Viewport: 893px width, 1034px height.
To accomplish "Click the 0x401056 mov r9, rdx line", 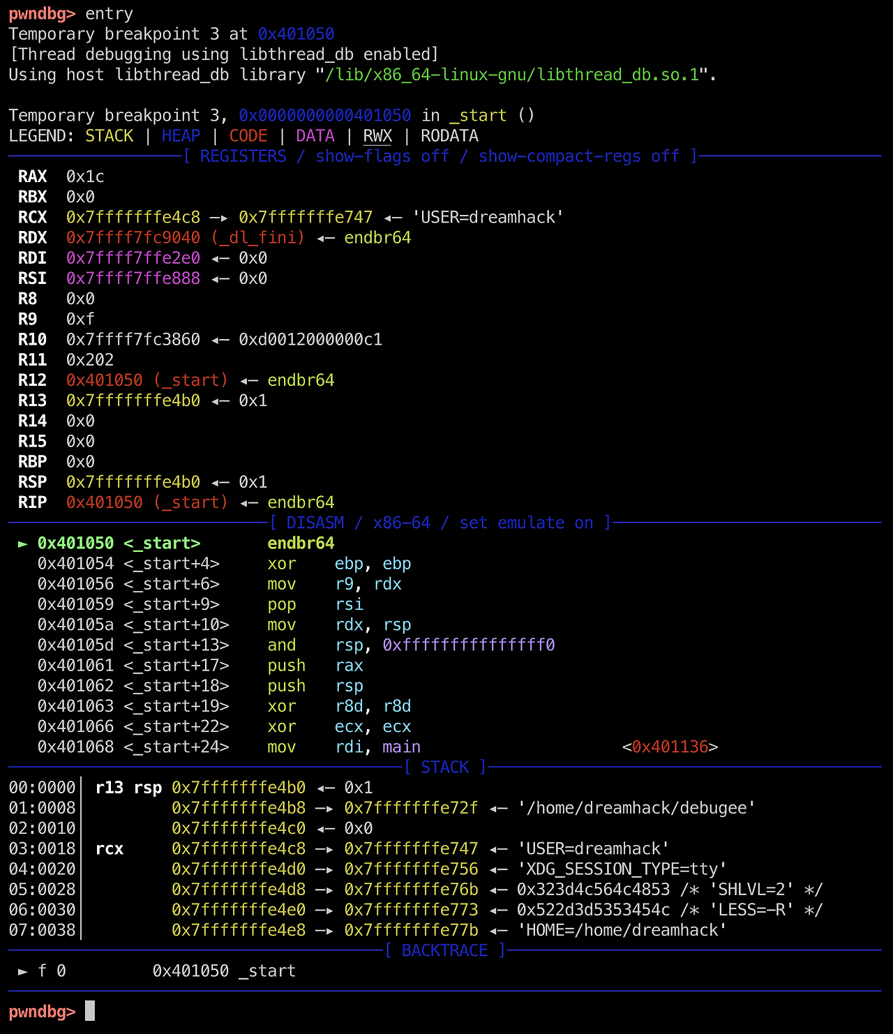I will point(220,584).
